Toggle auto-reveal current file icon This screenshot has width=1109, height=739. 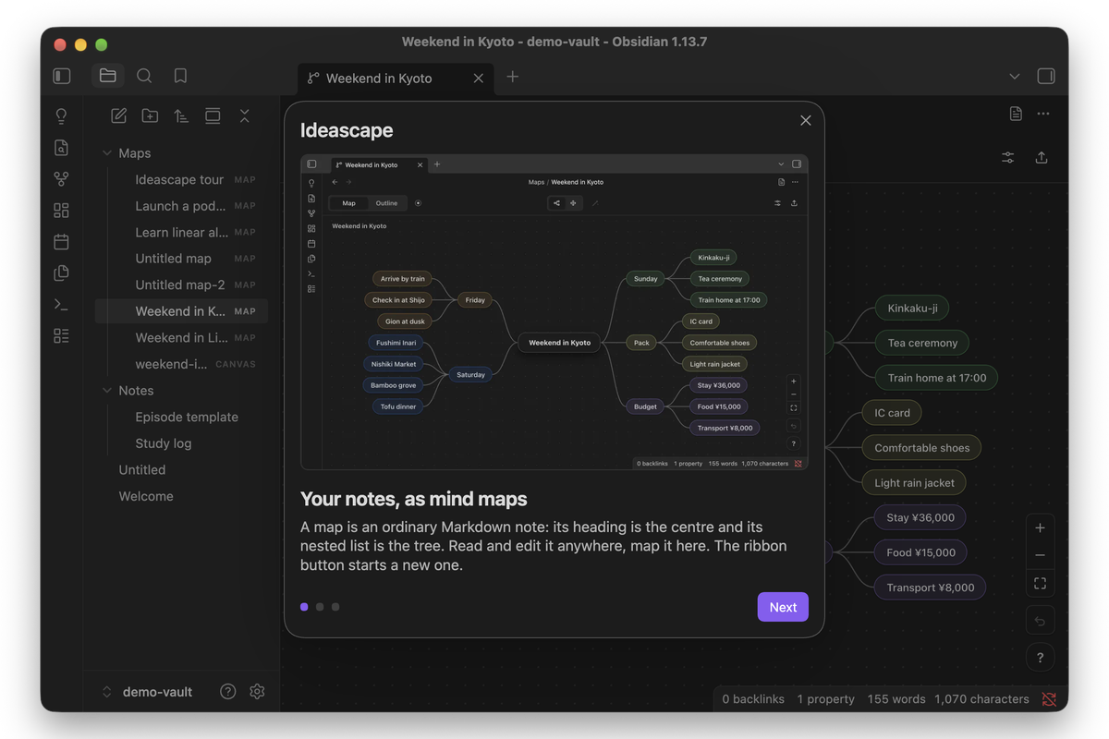pos(213,115)
